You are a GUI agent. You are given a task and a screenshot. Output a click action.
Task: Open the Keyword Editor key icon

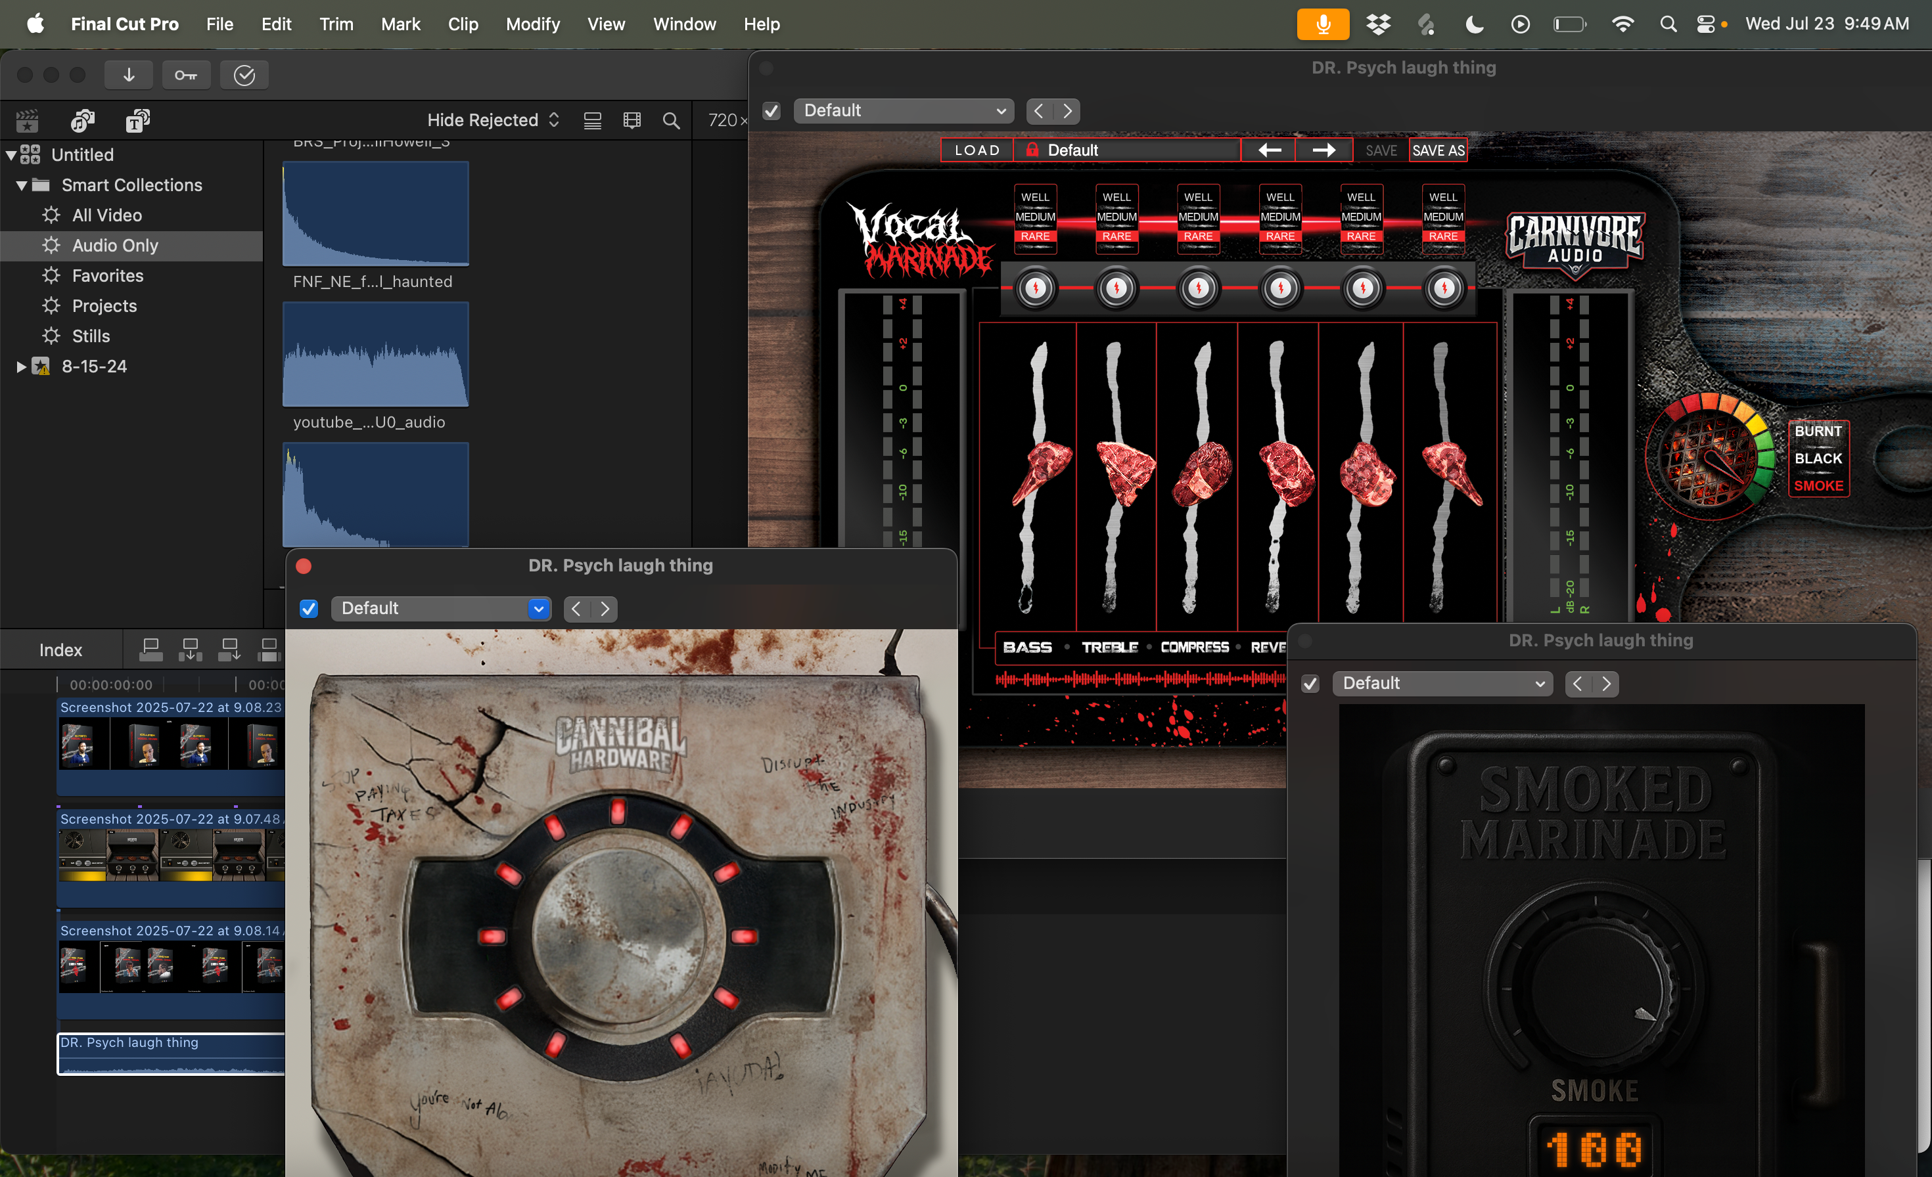click(x=186, y=76)
